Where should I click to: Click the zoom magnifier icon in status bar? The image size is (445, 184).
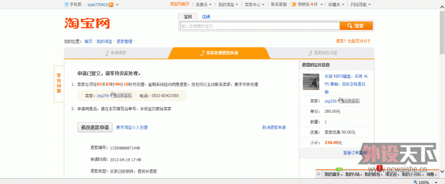coord(416,182)
